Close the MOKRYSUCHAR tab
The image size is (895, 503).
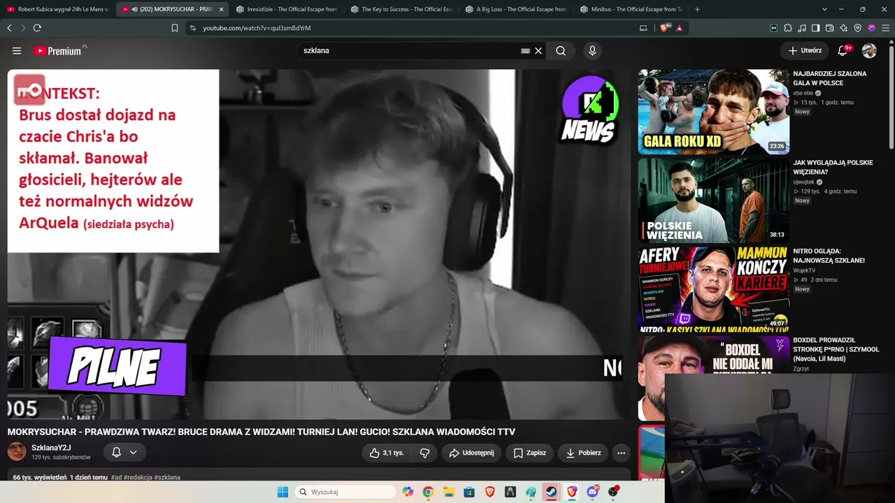coord(221,9)
